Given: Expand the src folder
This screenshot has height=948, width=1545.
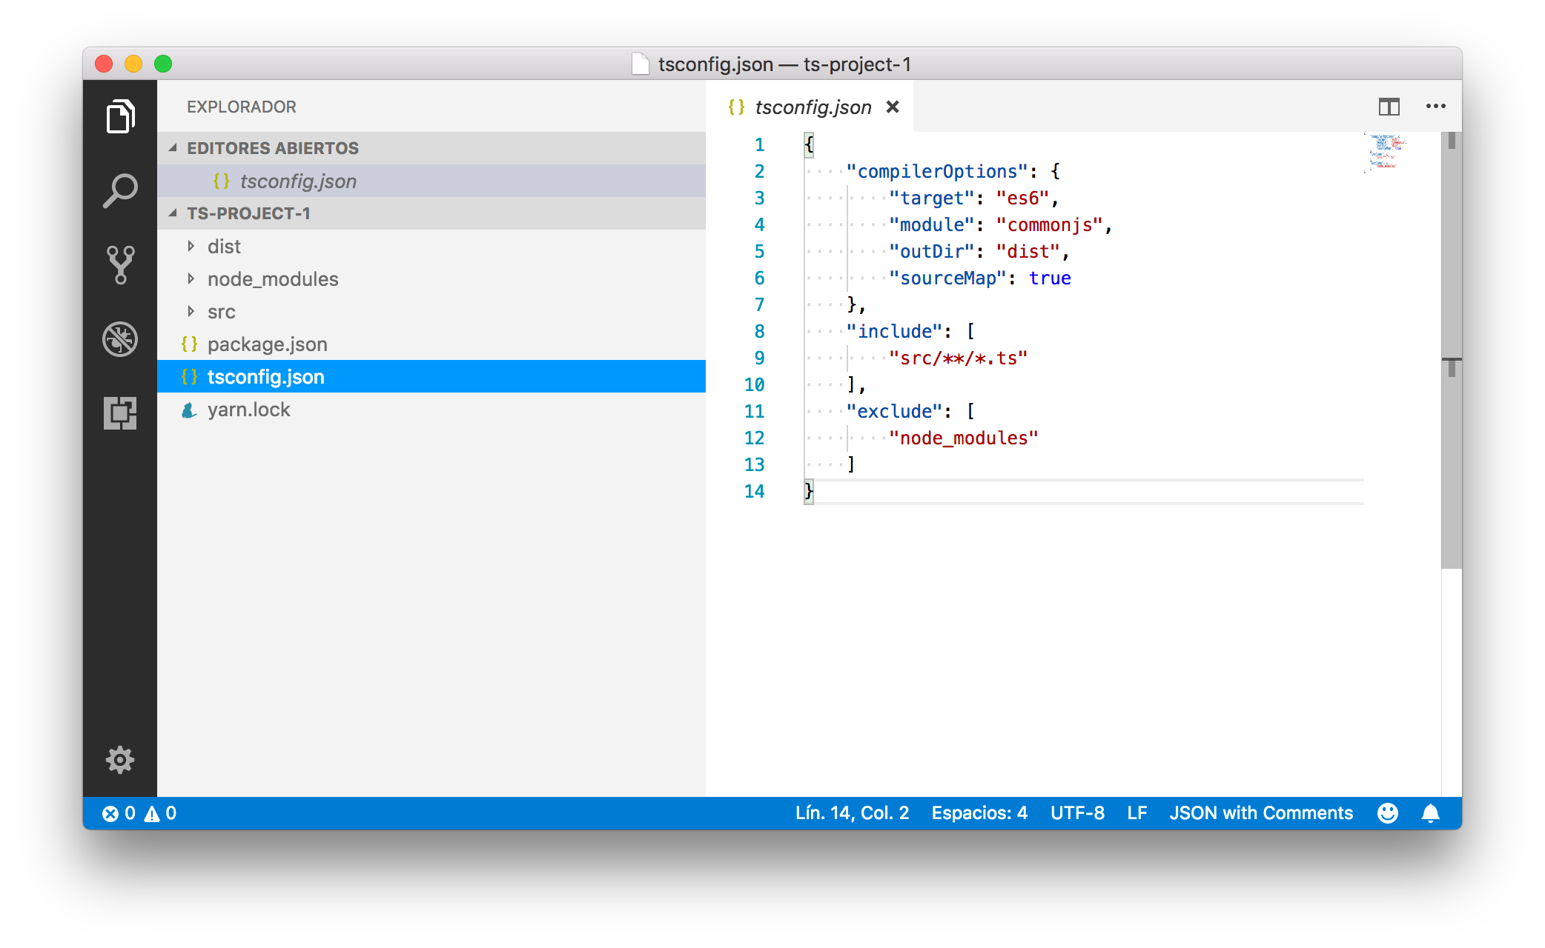Looking at the screenshot, I should pyautogui.click(x=220, y=311).
